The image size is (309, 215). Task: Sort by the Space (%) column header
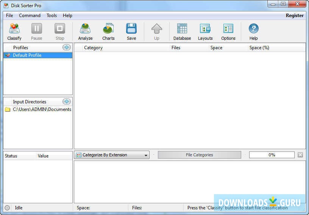click(276, 48)
